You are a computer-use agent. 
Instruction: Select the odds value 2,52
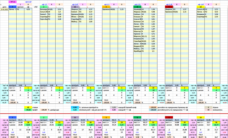[x=153, y=46]
